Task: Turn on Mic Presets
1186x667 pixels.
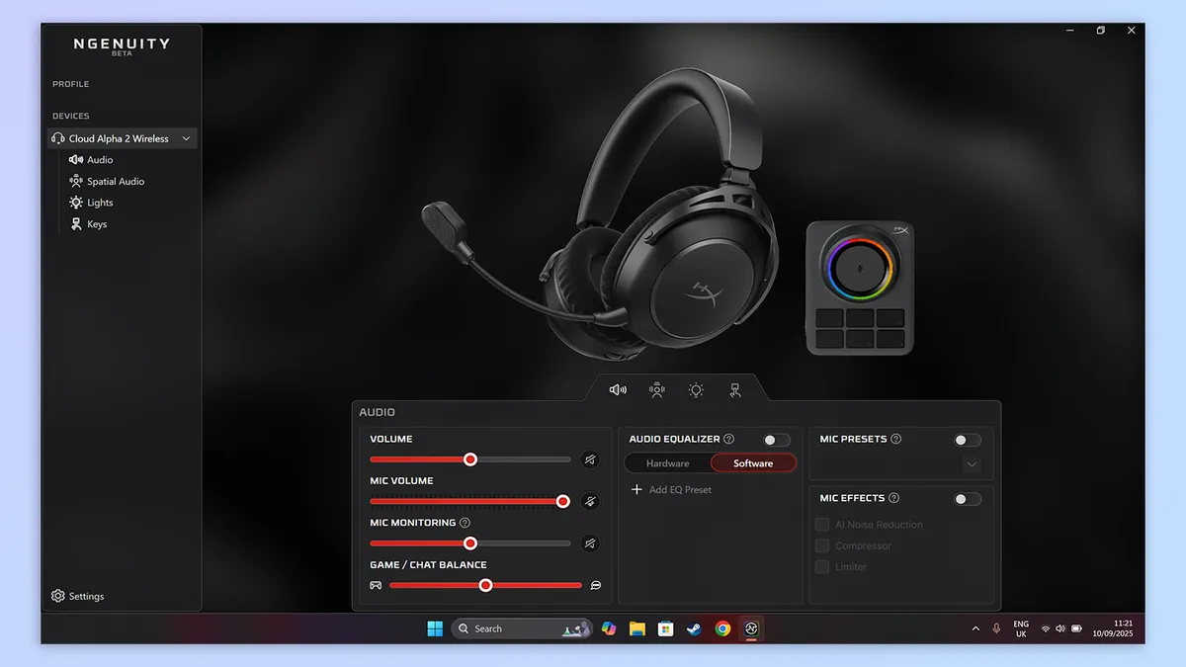Action: [967, 439]
